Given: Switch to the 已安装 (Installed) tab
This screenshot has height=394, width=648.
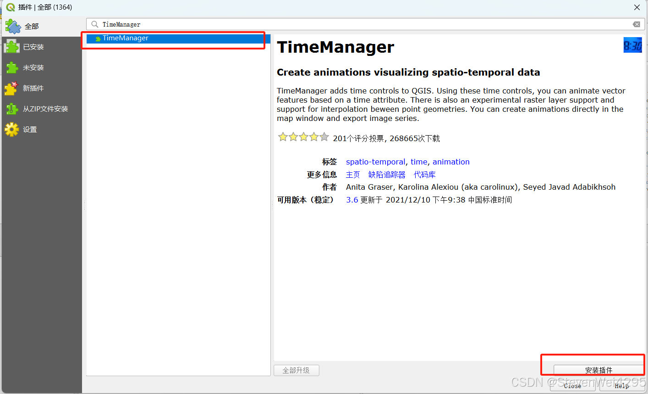Looking at the screenshot, I should pyautogui.click(x=41, y=47).
